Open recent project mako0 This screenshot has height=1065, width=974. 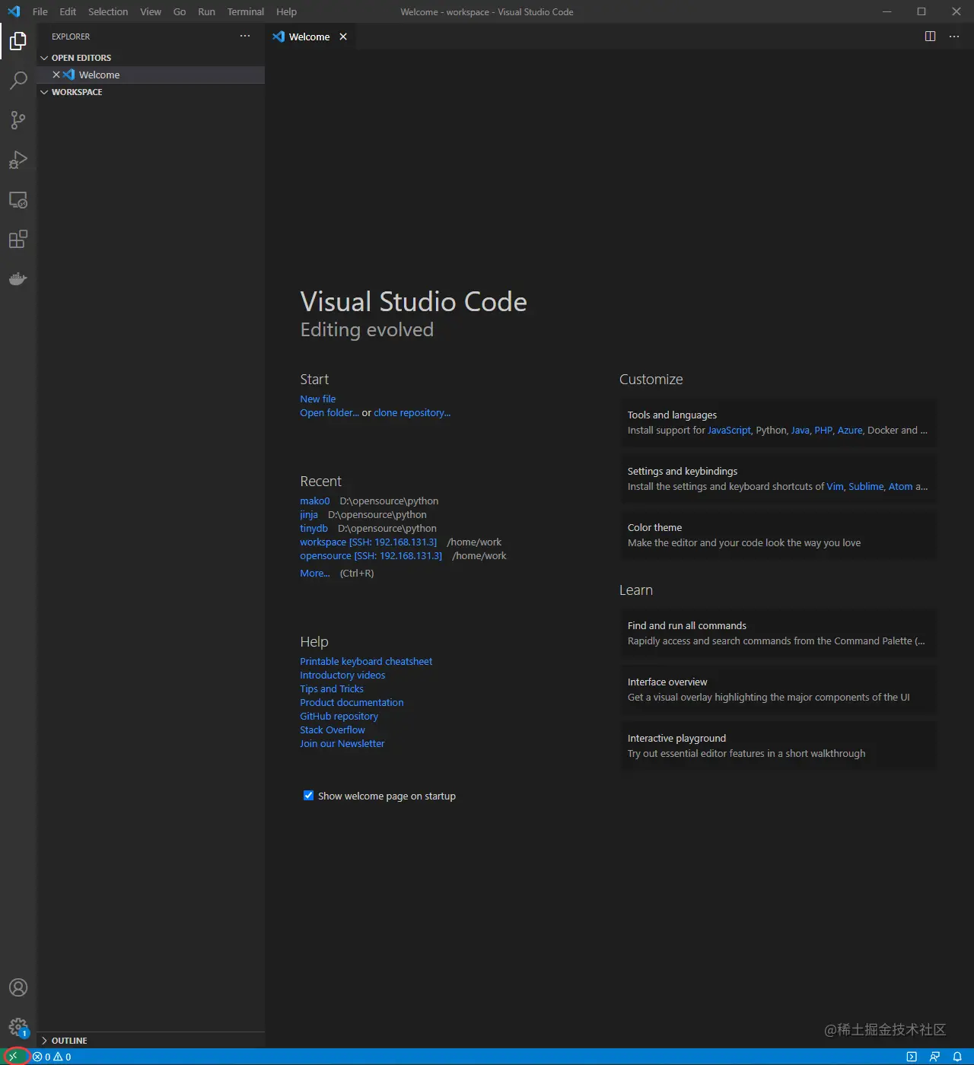pos(315,501)
